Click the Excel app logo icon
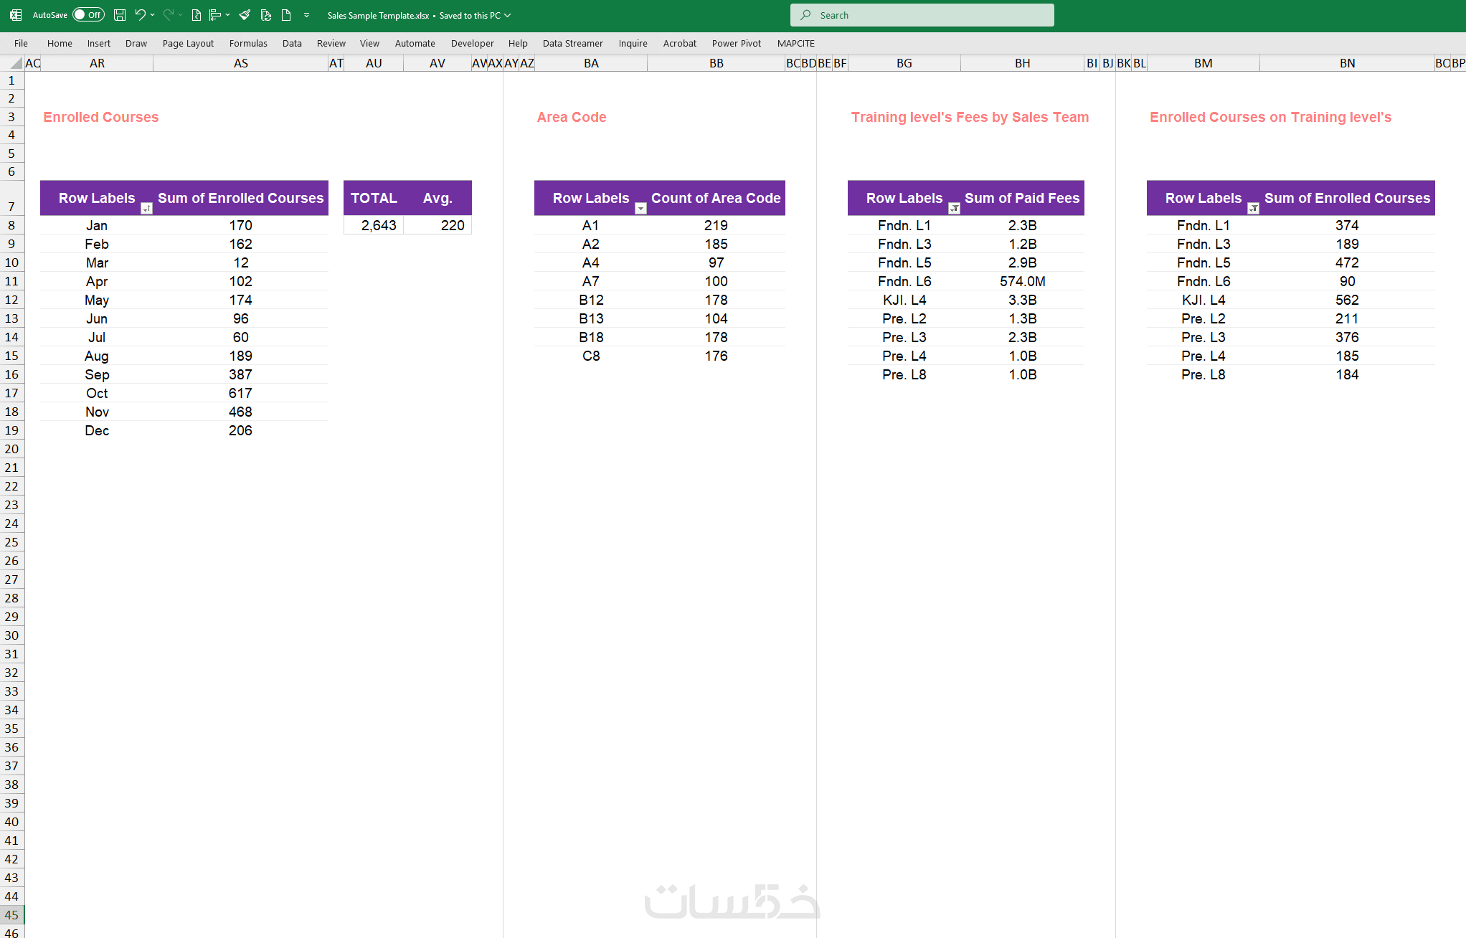The width and height of the screenshot is (1466, 938). [15, 15]
